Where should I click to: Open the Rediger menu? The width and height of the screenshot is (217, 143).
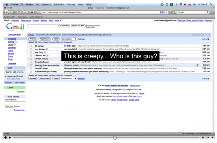30,4
